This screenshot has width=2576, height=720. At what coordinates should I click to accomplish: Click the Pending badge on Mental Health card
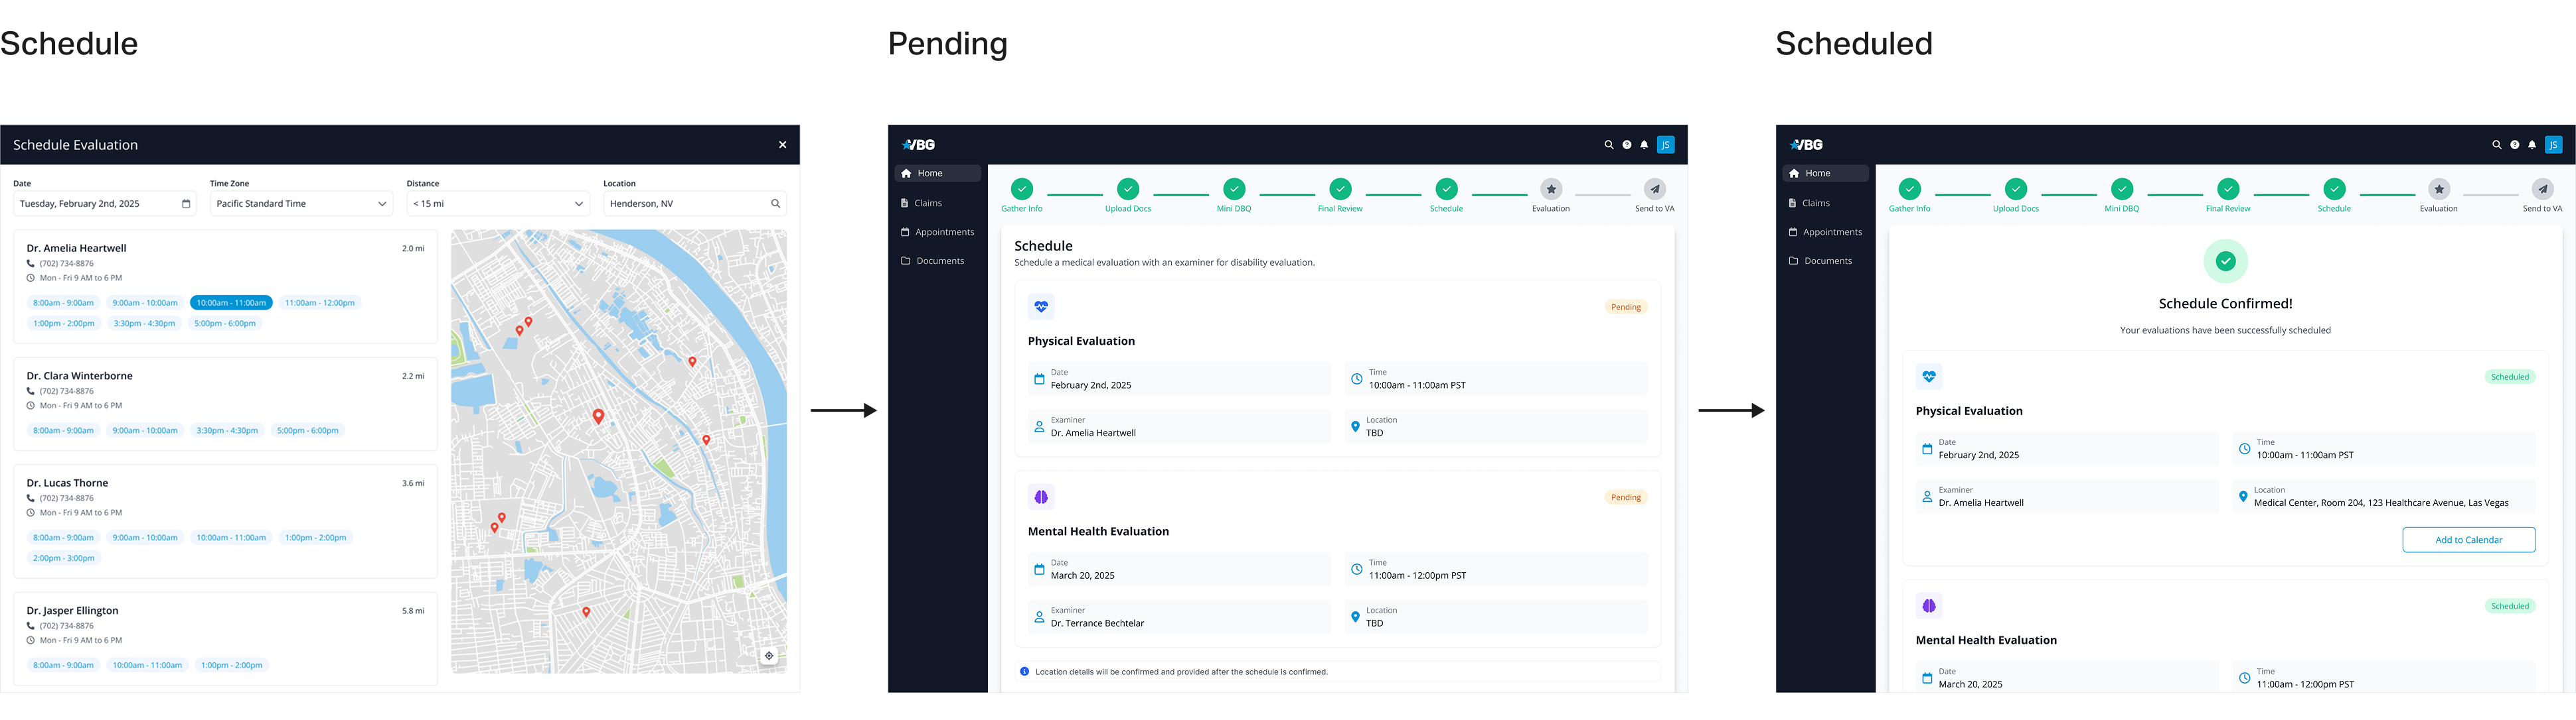pos(1626,497)
